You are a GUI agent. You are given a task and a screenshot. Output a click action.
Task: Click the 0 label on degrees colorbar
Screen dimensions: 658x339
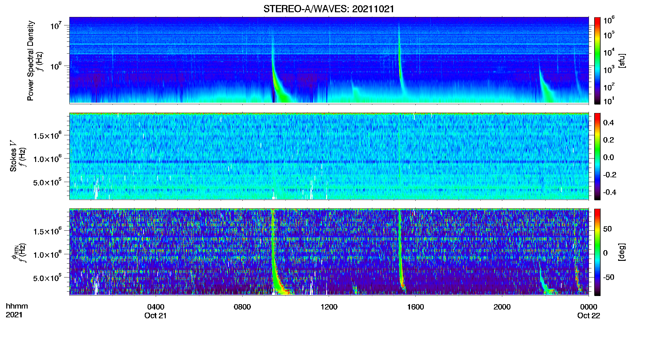tap(606, 253)
